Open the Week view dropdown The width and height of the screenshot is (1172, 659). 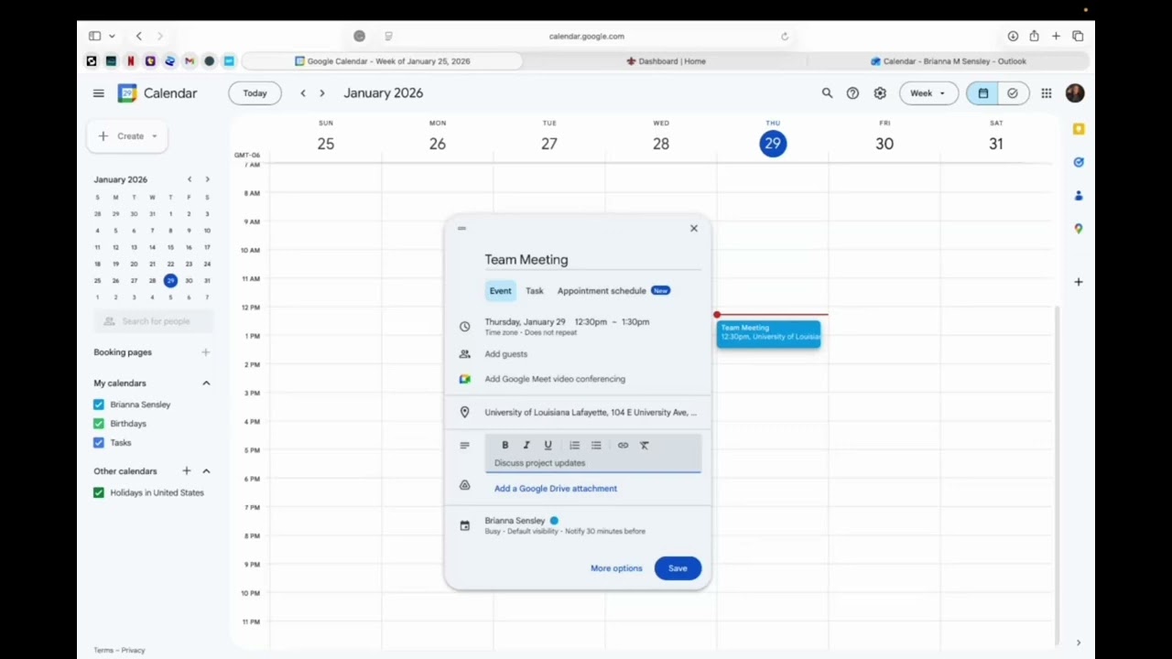928,93
